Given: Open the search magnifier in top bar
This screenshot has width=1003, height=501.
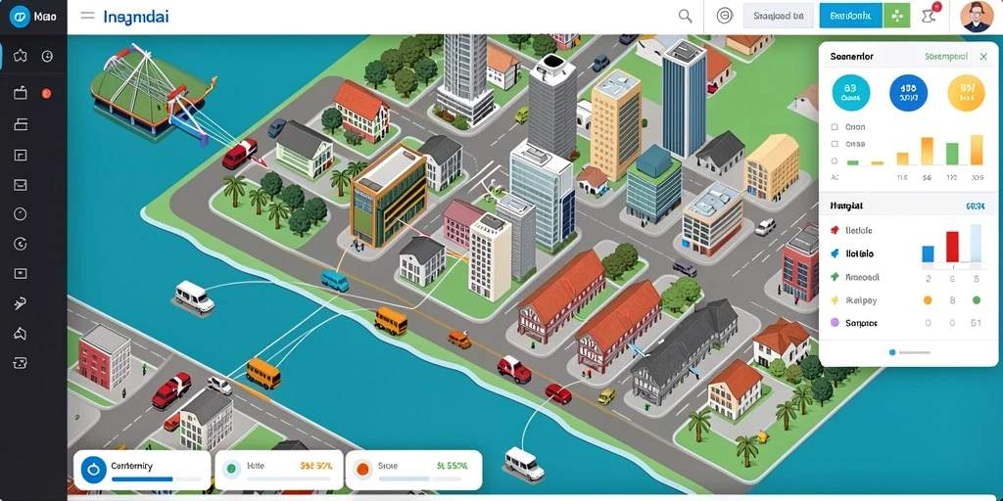Looking at the screenshot, I should (685, 17).
